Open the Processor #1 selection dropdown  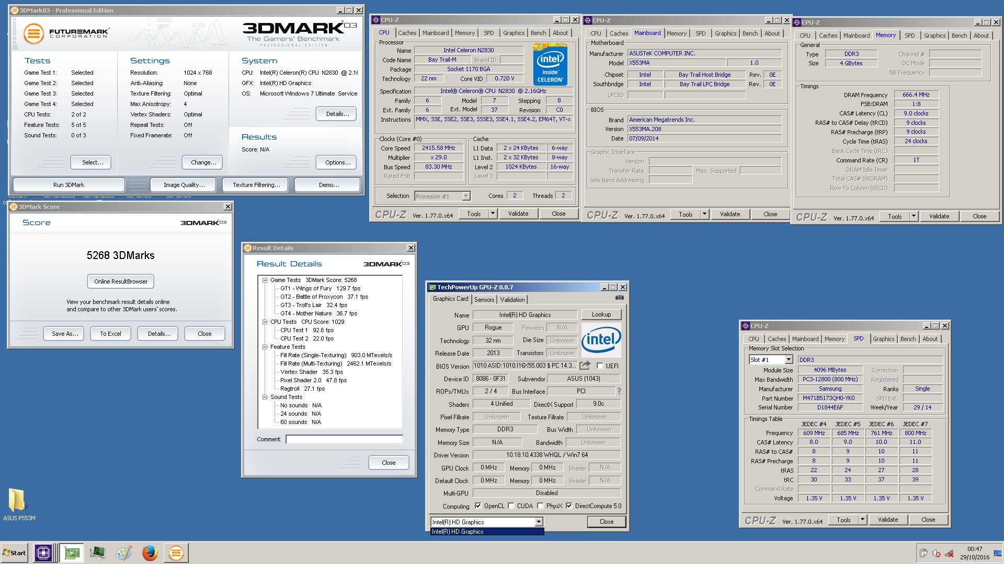point(466,196)
